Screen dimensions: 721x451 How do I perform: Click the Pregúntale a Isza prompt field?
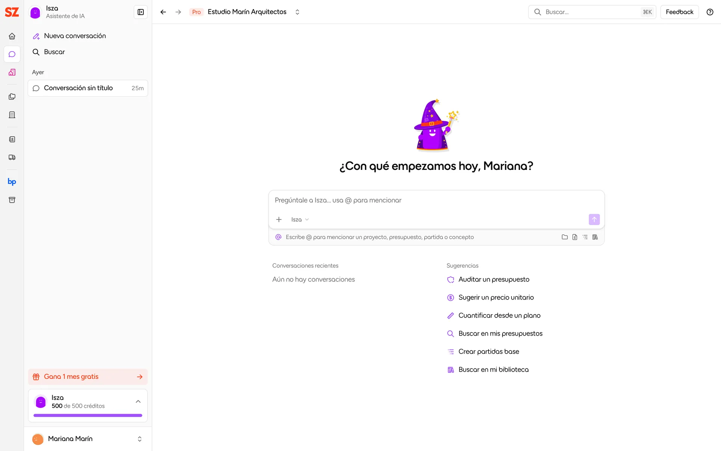pos(436,201)
